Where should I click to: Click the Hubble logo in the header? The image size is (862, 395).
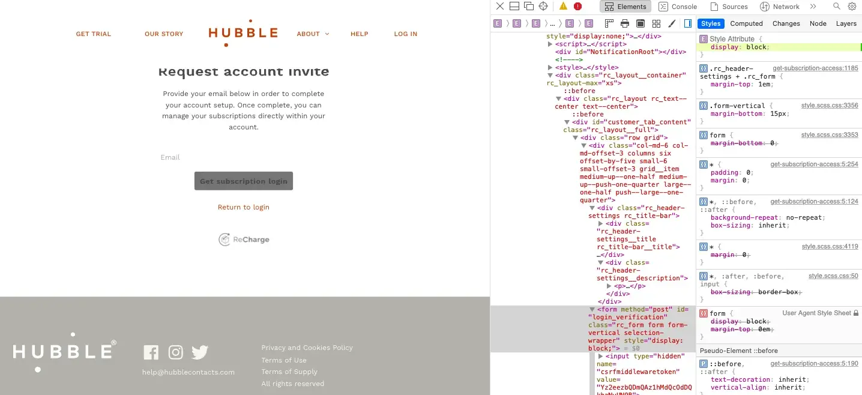[243, 33]
